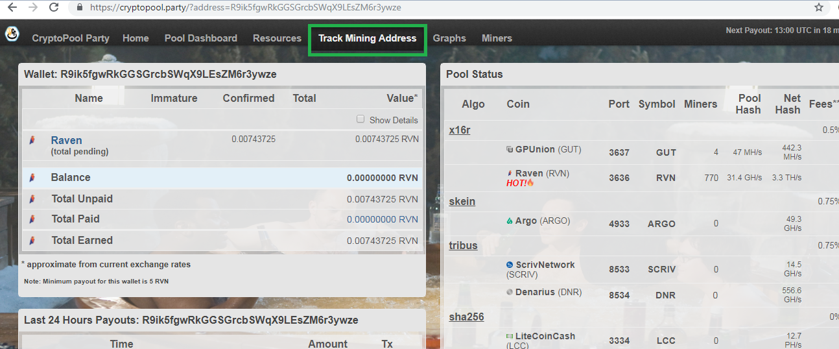Click the ScrivNetwork coin icon
Image resolution: width=839 pixels, height=349 pixels.
pyautogui.click(x=510, y=265)
